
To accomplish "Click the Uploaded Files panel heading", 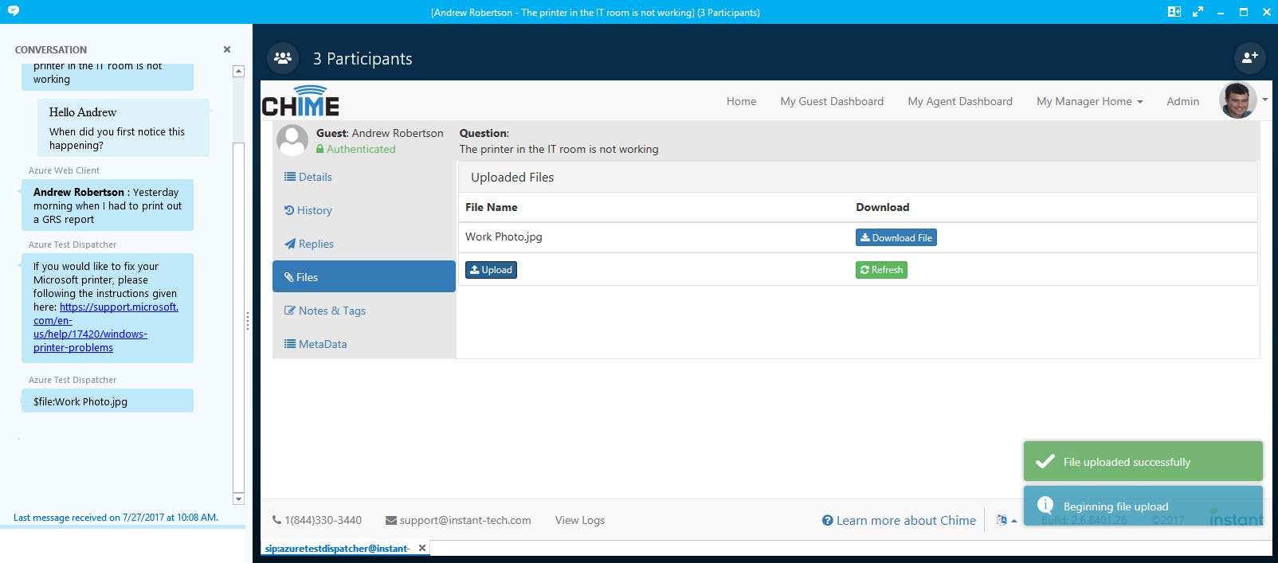I will coord(512,177).
